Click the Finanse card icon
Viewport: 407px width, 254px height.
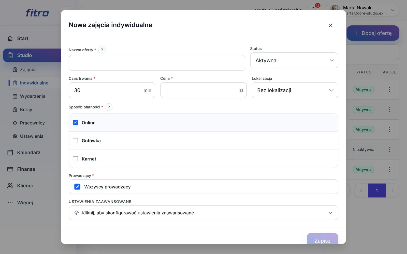10,169
